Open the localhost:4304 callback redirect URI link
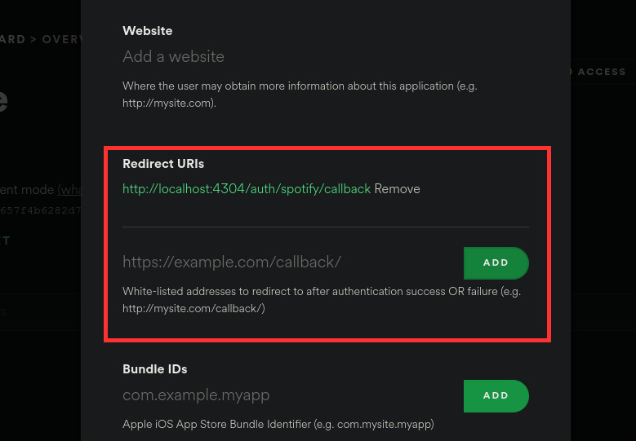Screen dimensions: 636x441 click(x=247, y=189)
